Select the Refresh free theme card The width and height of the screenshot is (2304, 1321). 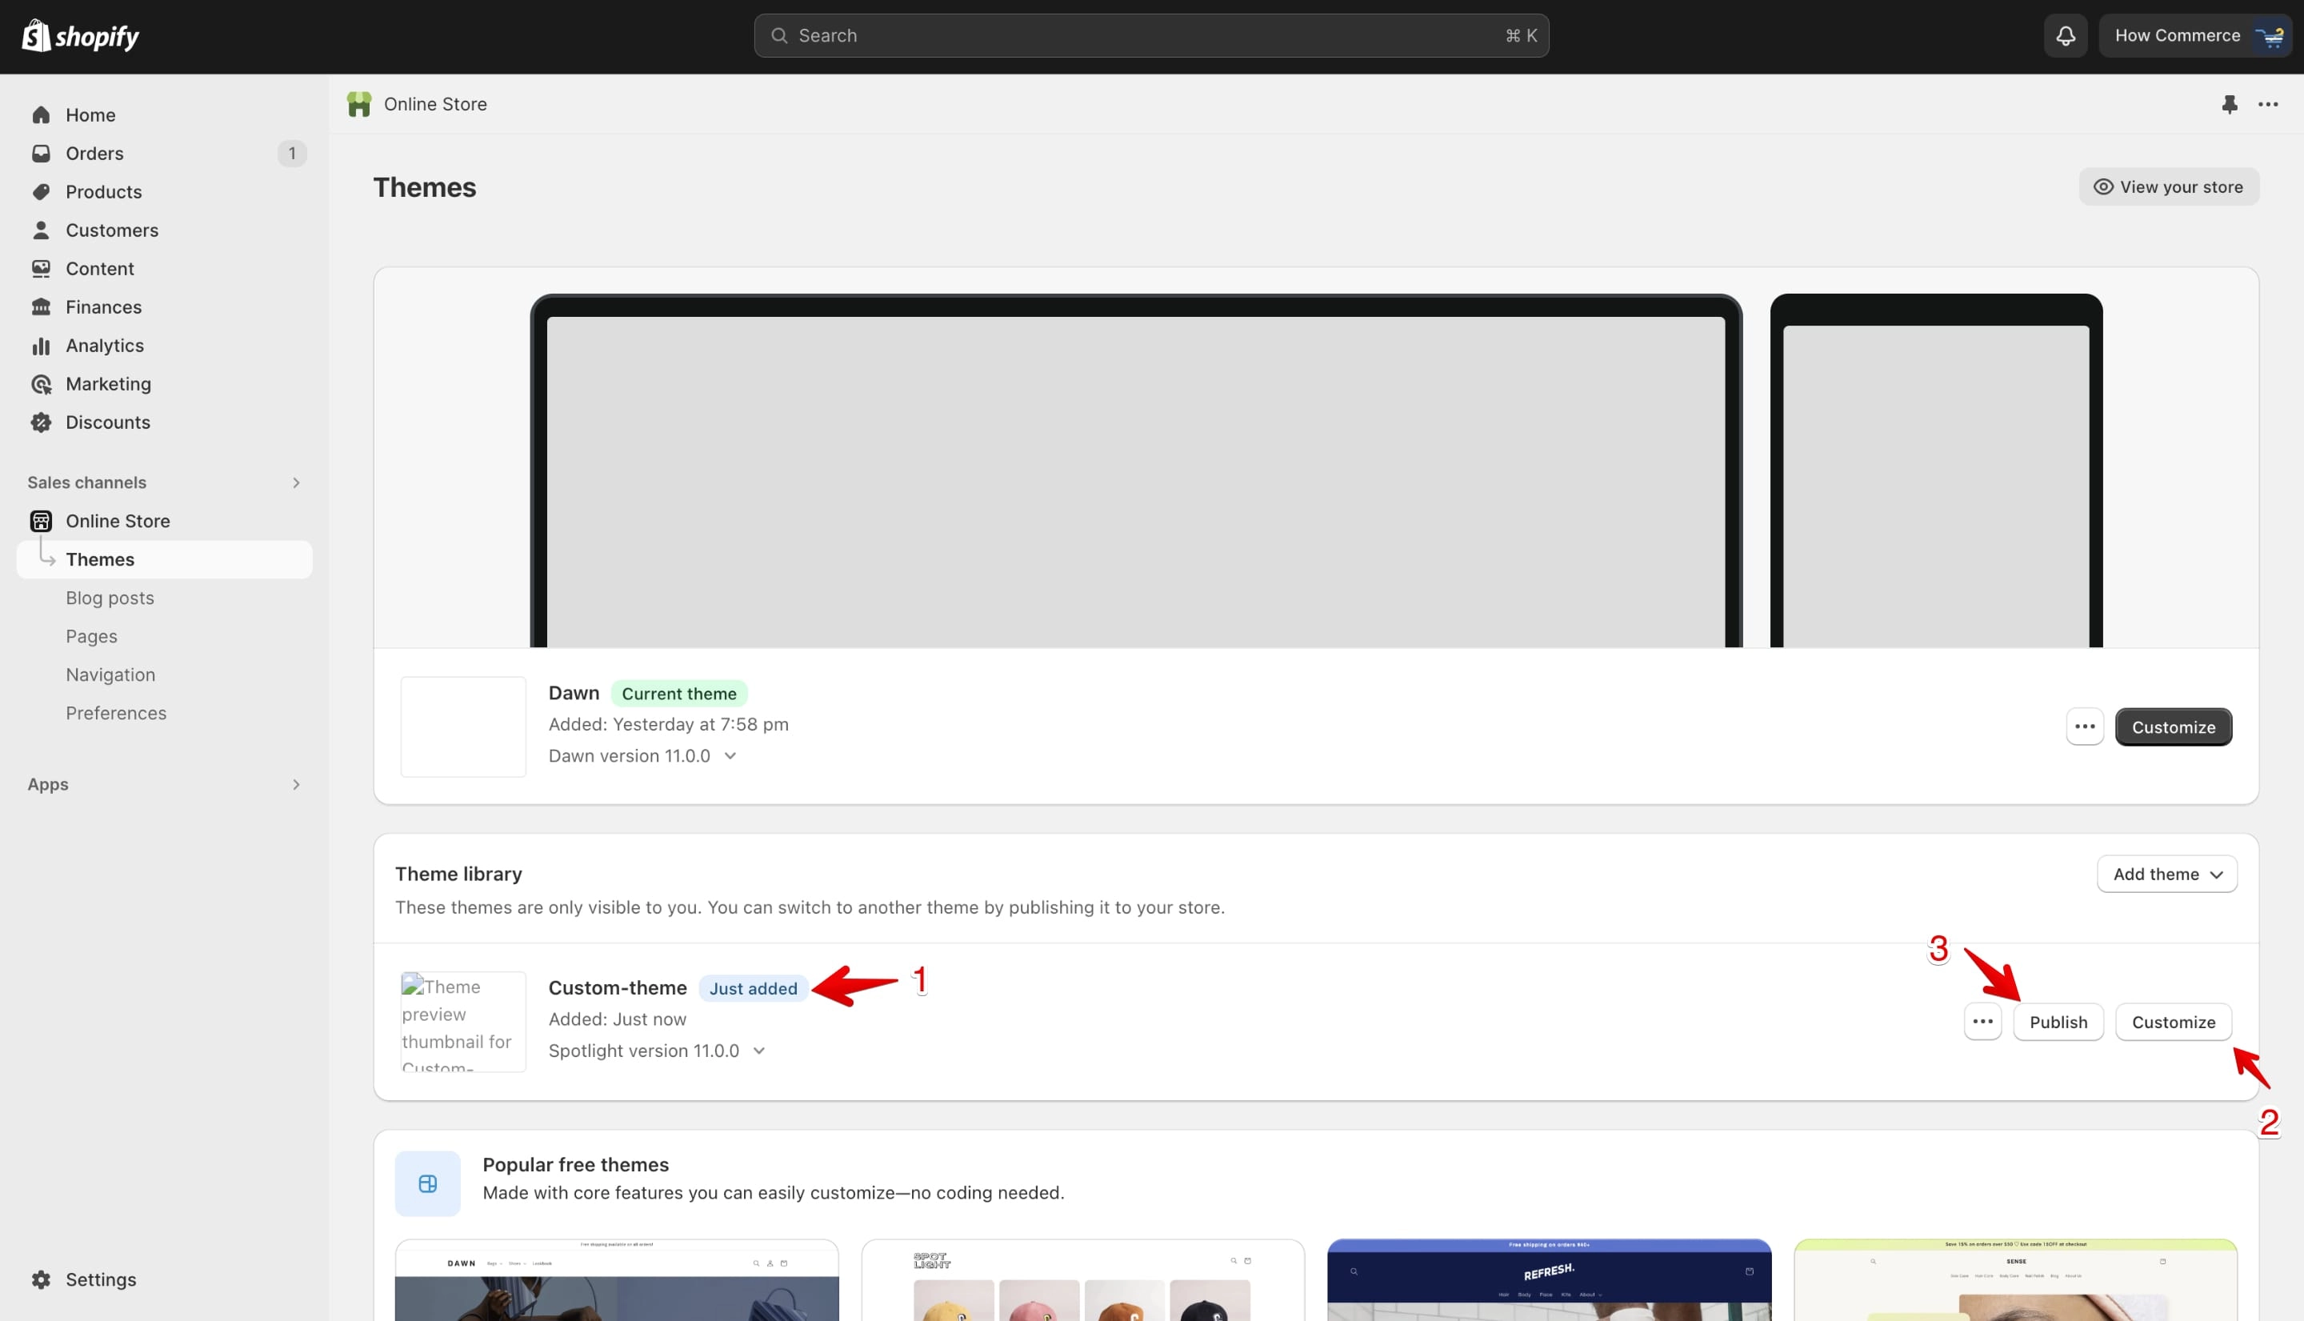[1550, 1280]
